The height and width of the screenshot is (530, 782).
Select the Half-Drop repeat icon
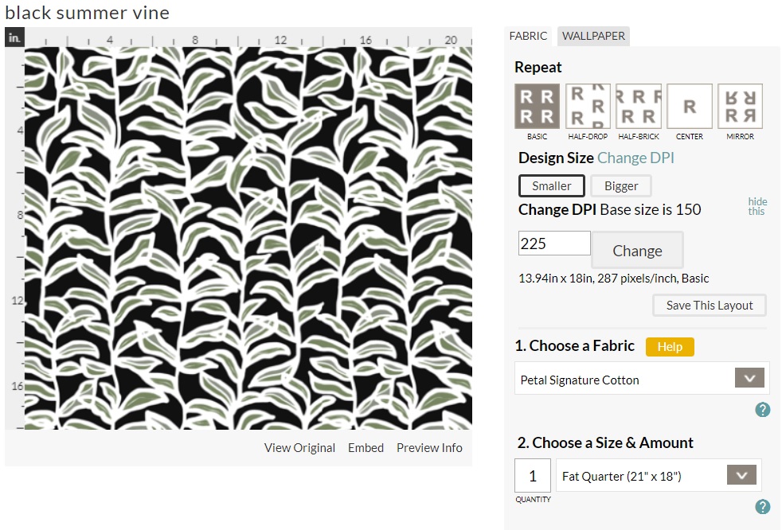point(588,107)
